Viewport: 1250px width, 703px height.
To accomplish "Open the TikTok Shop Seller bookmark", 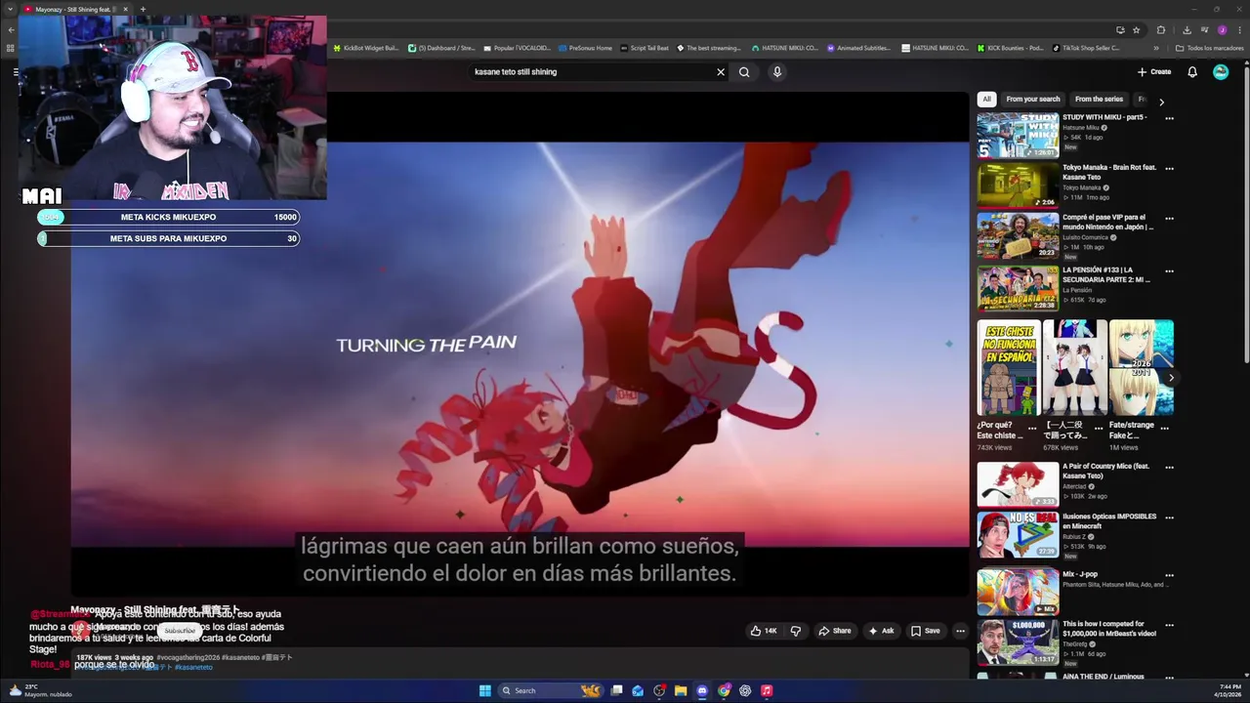I will (x=1087, y=48).
